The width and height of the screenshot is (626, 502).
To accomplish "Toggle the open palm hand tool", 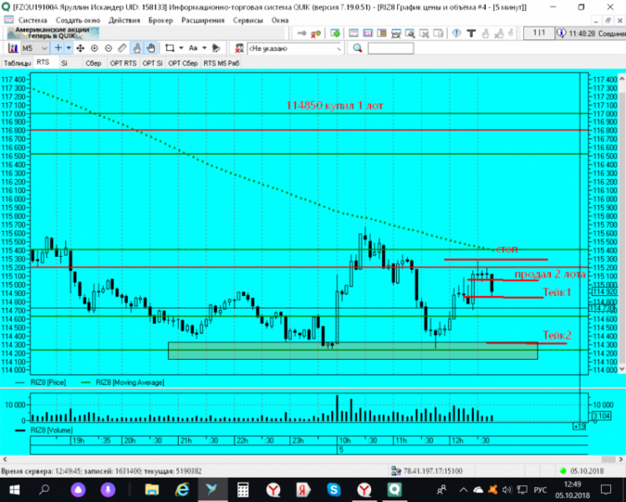I will (x=150, y=49).
